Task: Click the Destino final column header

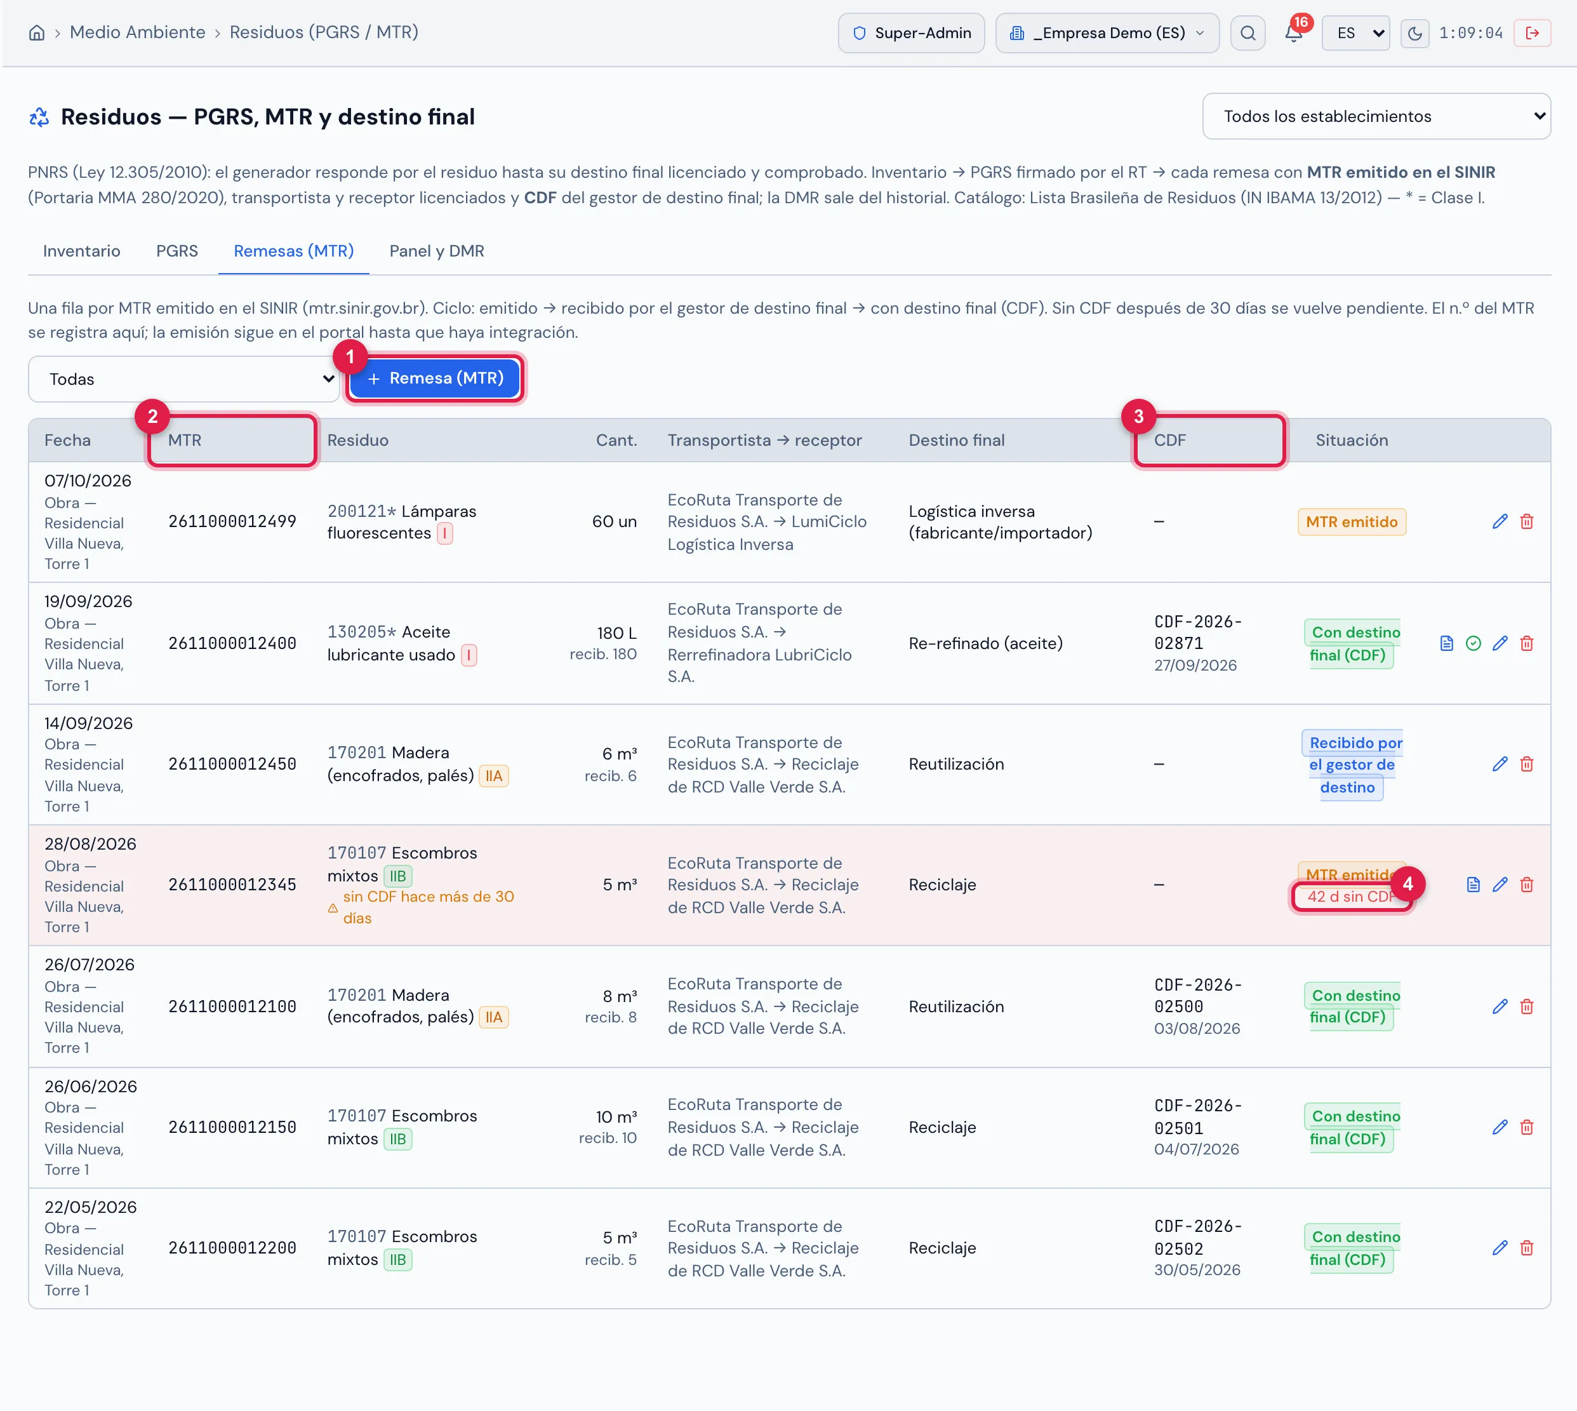Action: [956, 440]
